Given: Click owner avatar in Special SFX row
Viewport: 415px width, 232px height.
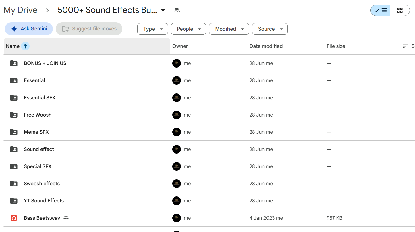Looking at the screenshot, I should click(177, 166).
